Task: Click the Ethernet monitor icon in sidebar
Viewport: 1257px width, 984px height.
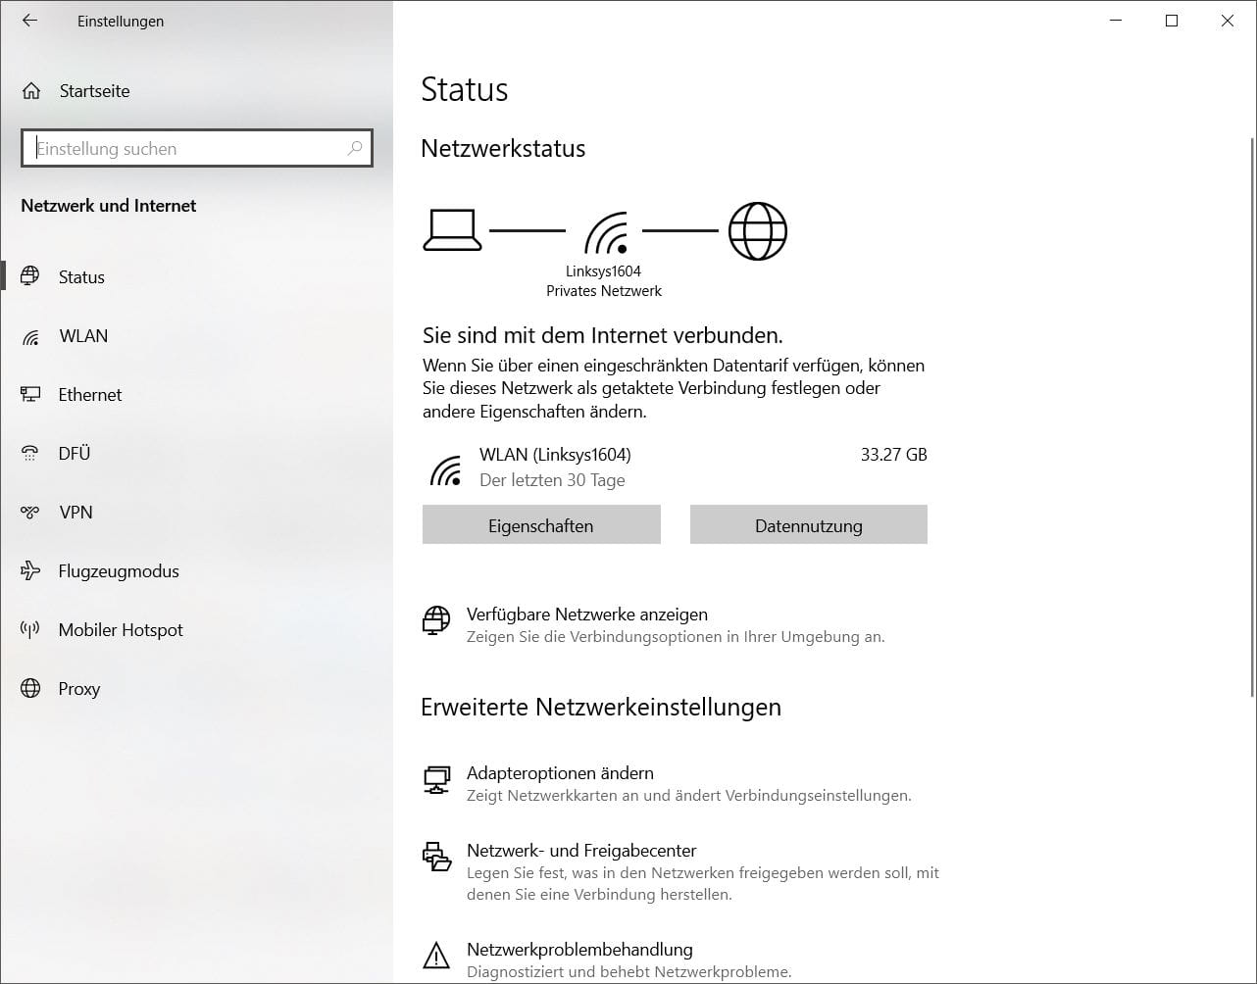Action: click(30, 394)
